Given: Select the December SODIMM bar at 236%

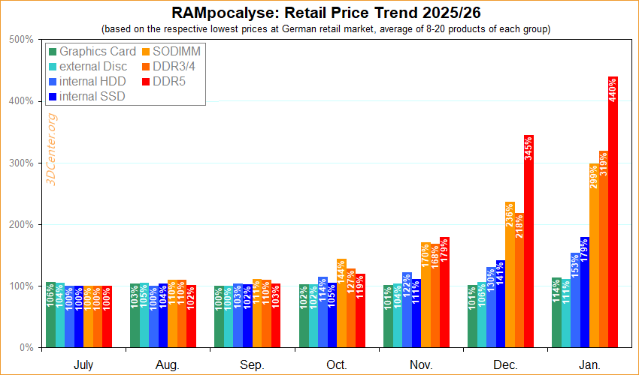Looking at the screenshot, I should click(x=510, y=277).
